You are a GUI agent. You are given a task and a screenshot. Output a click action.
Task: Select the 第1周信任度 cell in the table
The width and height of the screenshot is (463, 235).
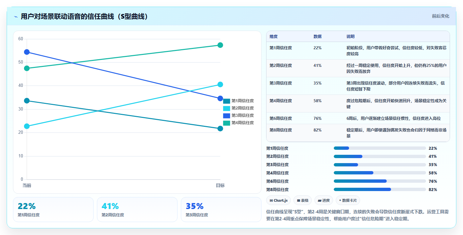click(x=281, y=48)
